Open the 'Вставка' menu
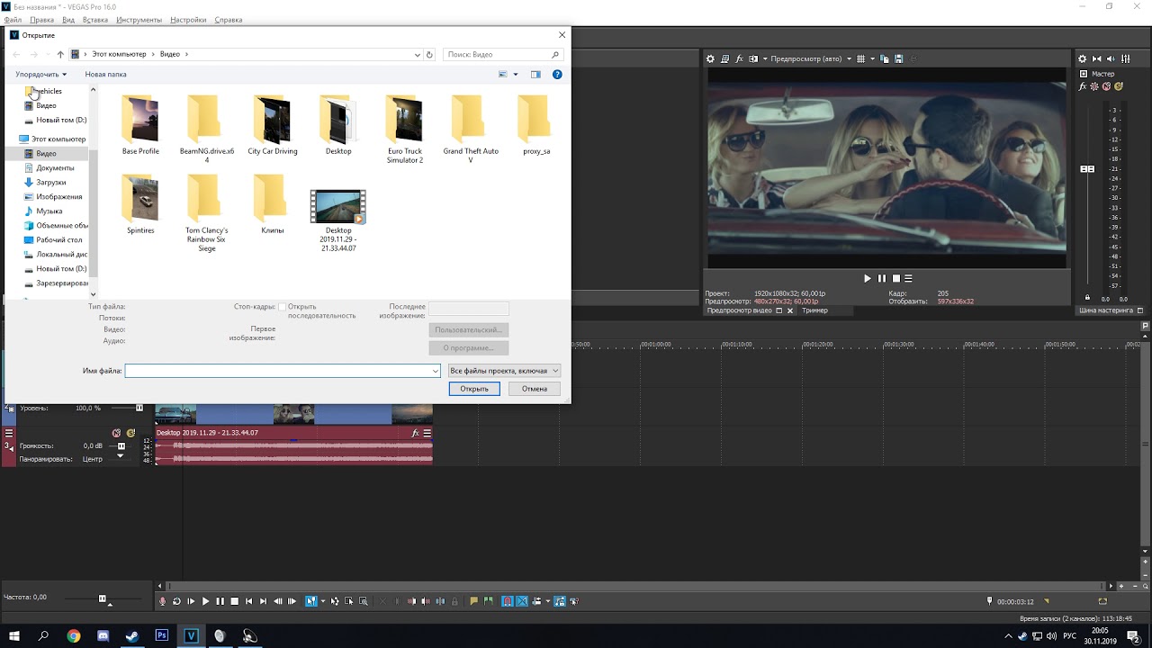Image resolution: width=1152 pixels, height=648 pixels. [x=94, y=20]
